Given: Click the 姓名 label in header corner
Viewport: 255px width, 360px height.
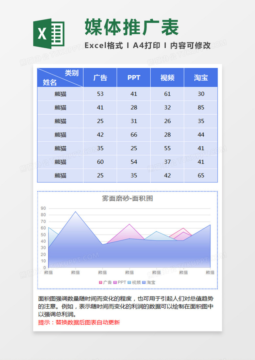Looking at the screenshot, I should click(x=50, y=82).
